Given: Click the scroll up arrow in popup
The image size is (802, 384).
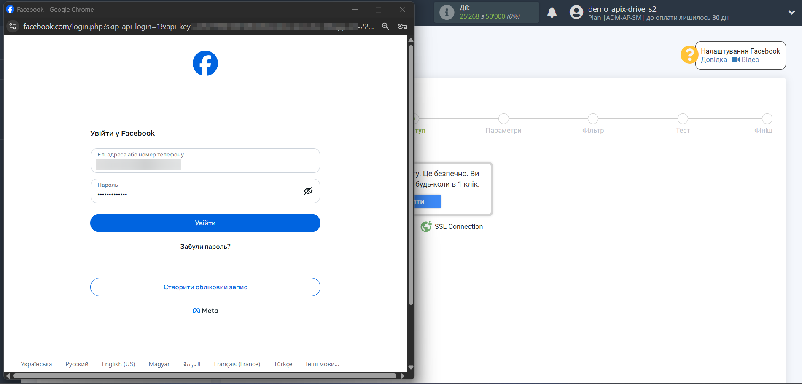Looking at the screenshot, I should (411, 40).
